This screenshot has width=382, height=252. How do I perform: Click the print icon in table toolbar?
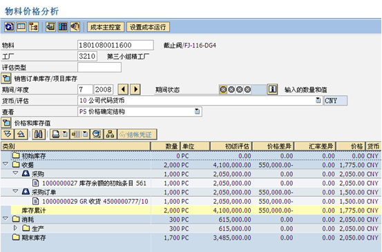[56, 135]
